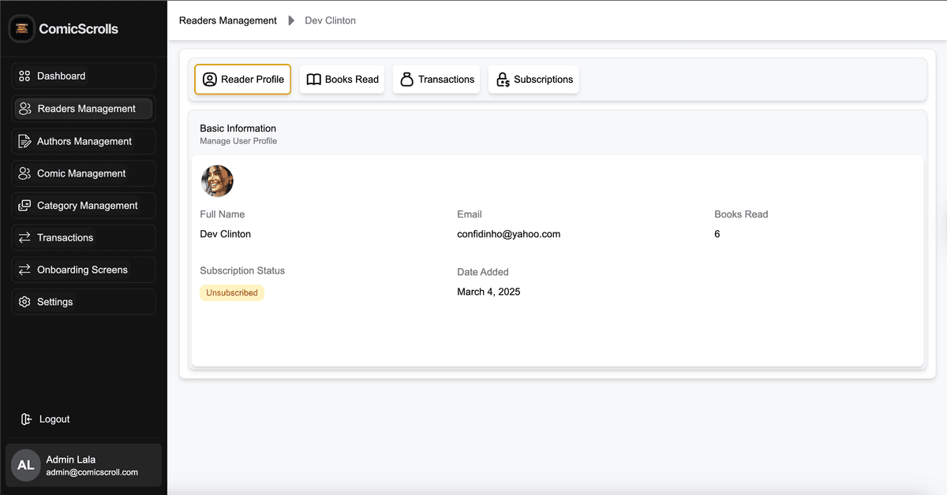Switch to the Books Read tab
The height and width of the screenshot is (495, 947).
[x=342, y=79]
